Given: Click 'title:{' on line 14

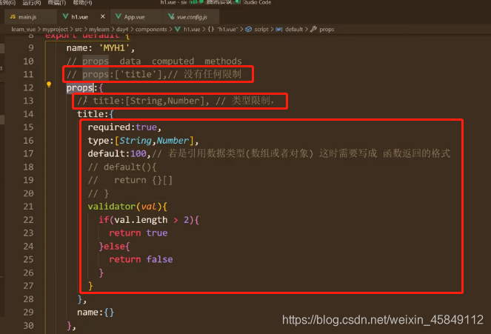Looking at the screenshot, I should pos(96,114).
